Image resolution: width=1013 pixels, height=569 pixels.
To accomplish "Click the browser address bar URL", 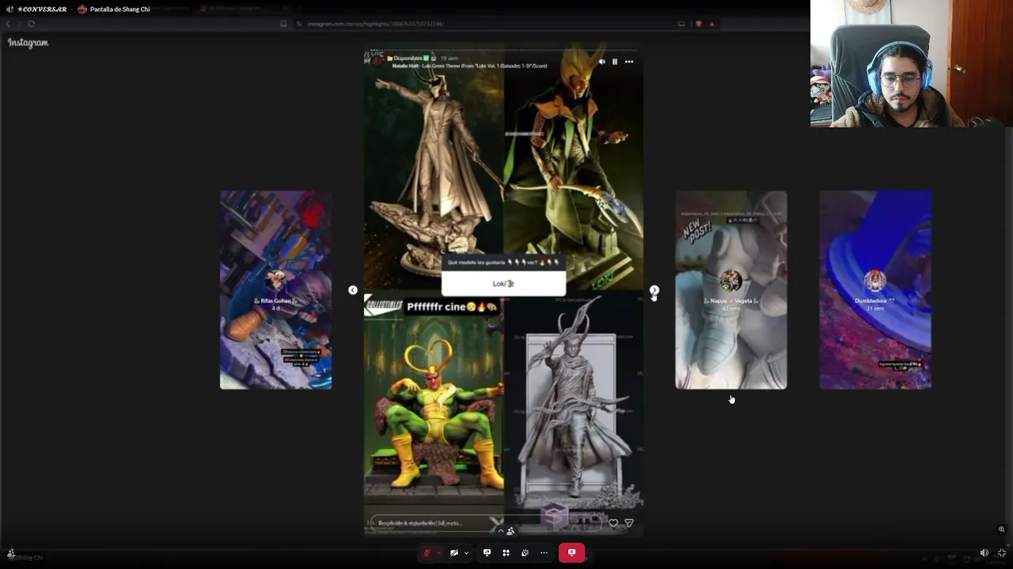I will point(375,24).
